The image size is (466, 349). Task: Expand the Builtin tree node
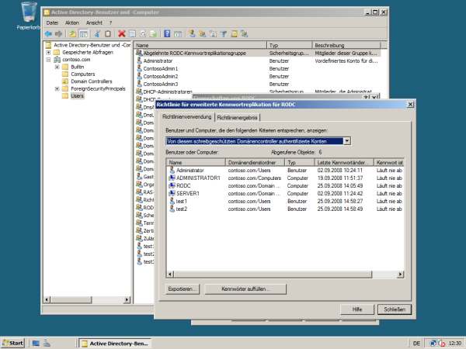(57, 67)
